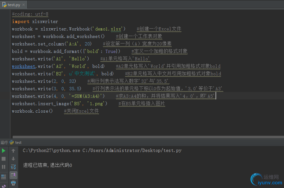Click the 运行 tool window label

tap(4, 142)
